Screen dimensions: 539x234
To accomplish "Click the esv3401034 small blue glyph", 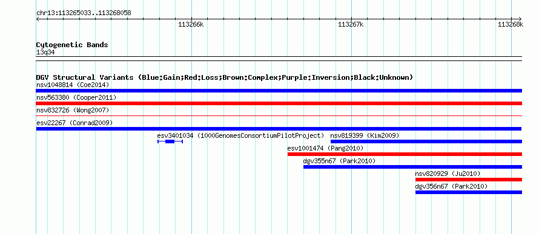I will [170, 141].
